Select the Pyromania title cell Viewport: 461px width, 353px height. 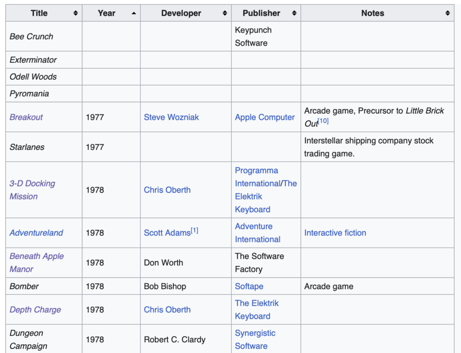pyautogui.click(x=44, y=94)
